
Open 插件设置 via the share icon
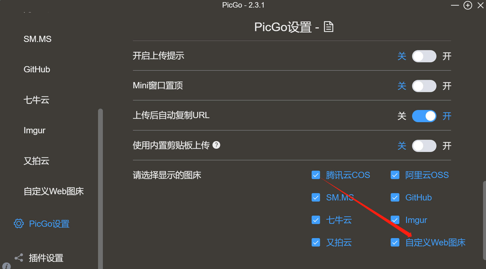coord(18,258)
